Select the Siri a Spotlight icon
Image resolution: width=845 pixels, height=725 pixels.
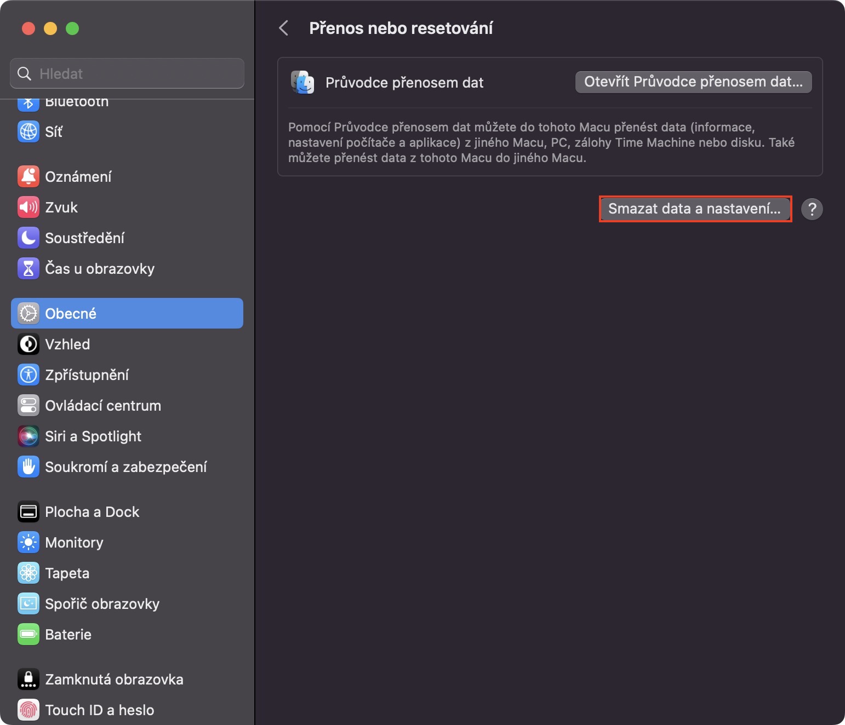[x=28, y=436]
